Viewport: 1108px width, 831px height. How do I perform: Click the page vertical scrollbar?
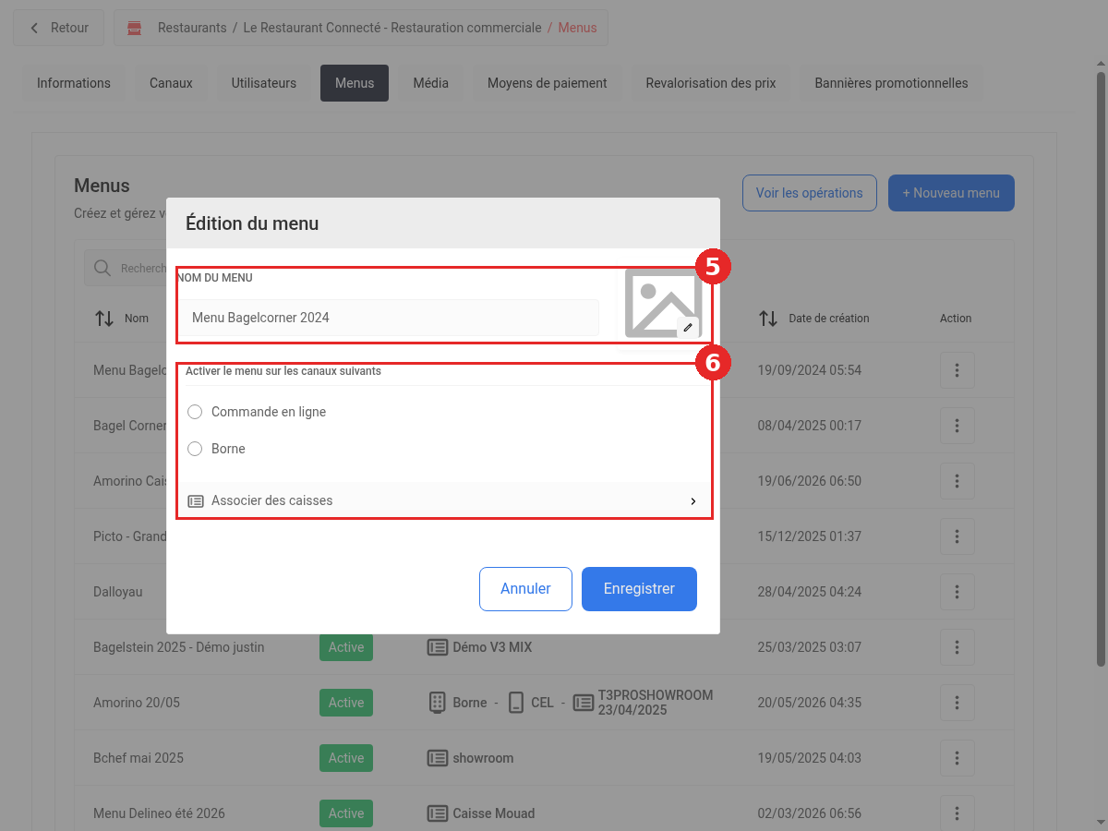[x=1101, y=369]
